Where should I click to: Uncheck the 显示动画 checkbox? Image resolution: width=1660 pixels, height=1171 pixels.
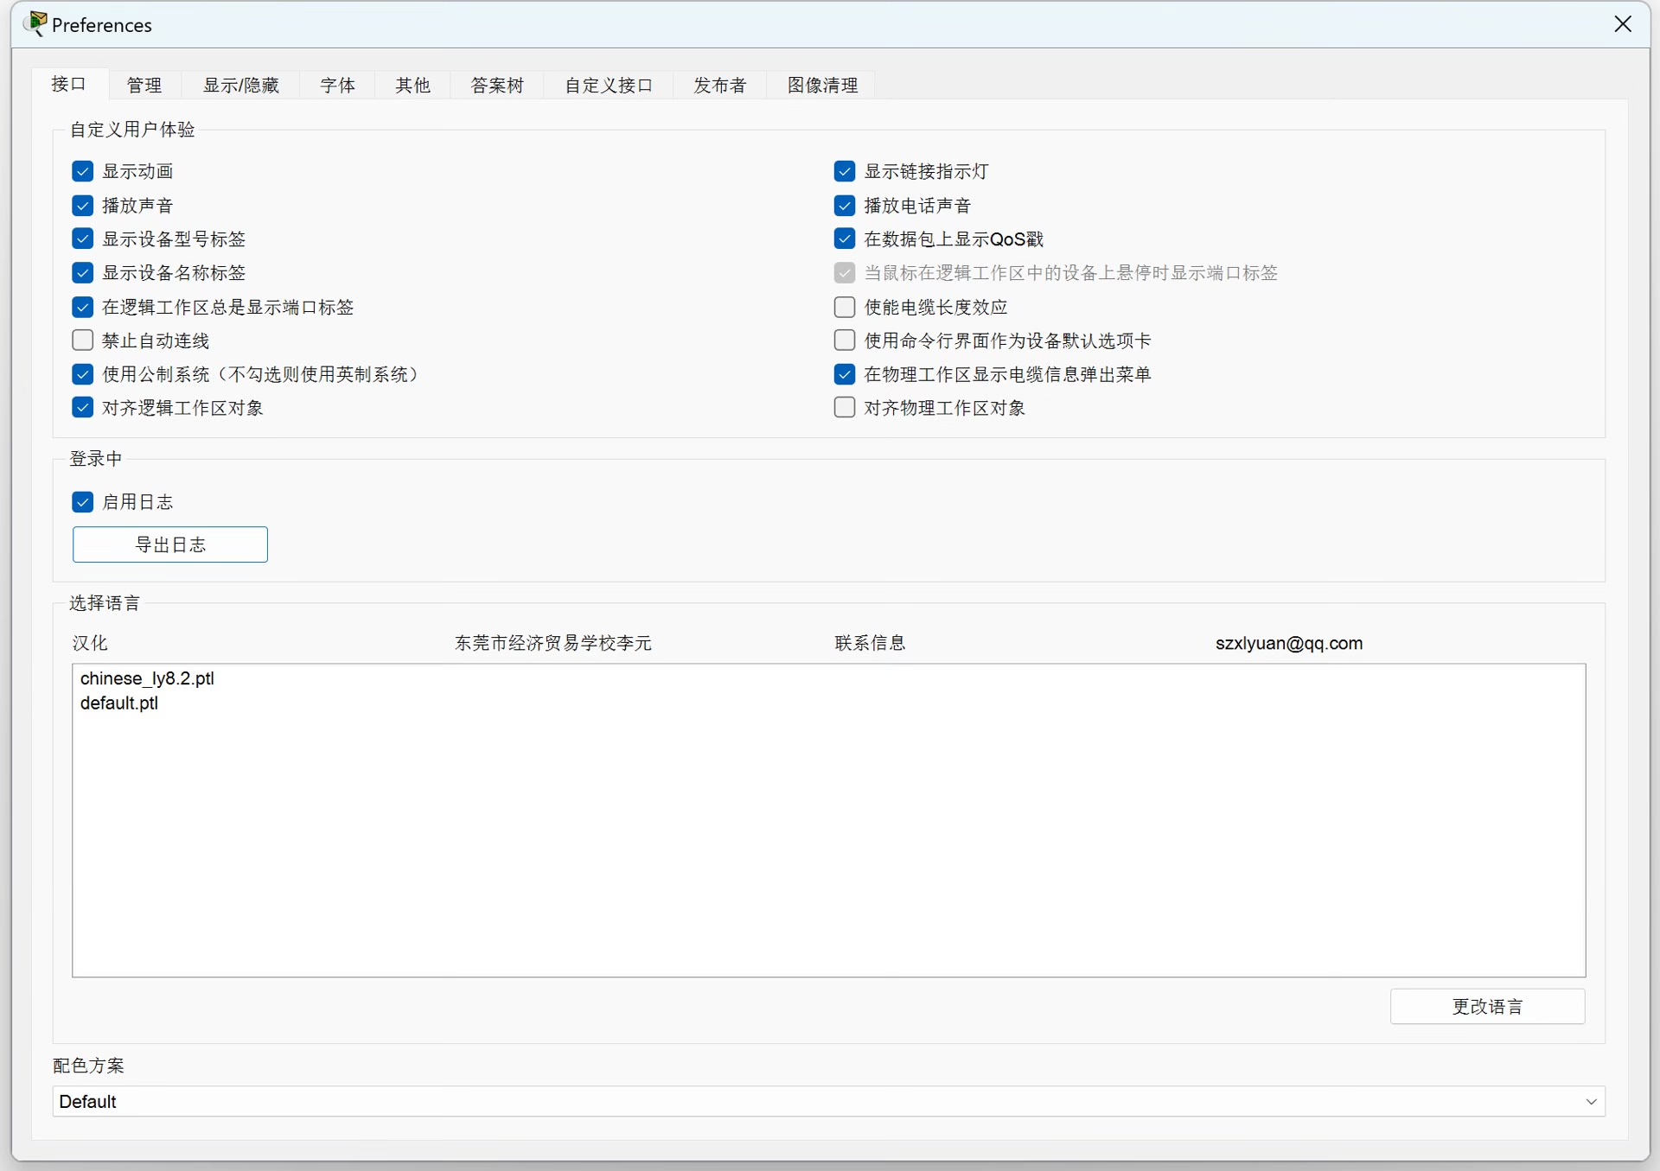click(83, 171)
